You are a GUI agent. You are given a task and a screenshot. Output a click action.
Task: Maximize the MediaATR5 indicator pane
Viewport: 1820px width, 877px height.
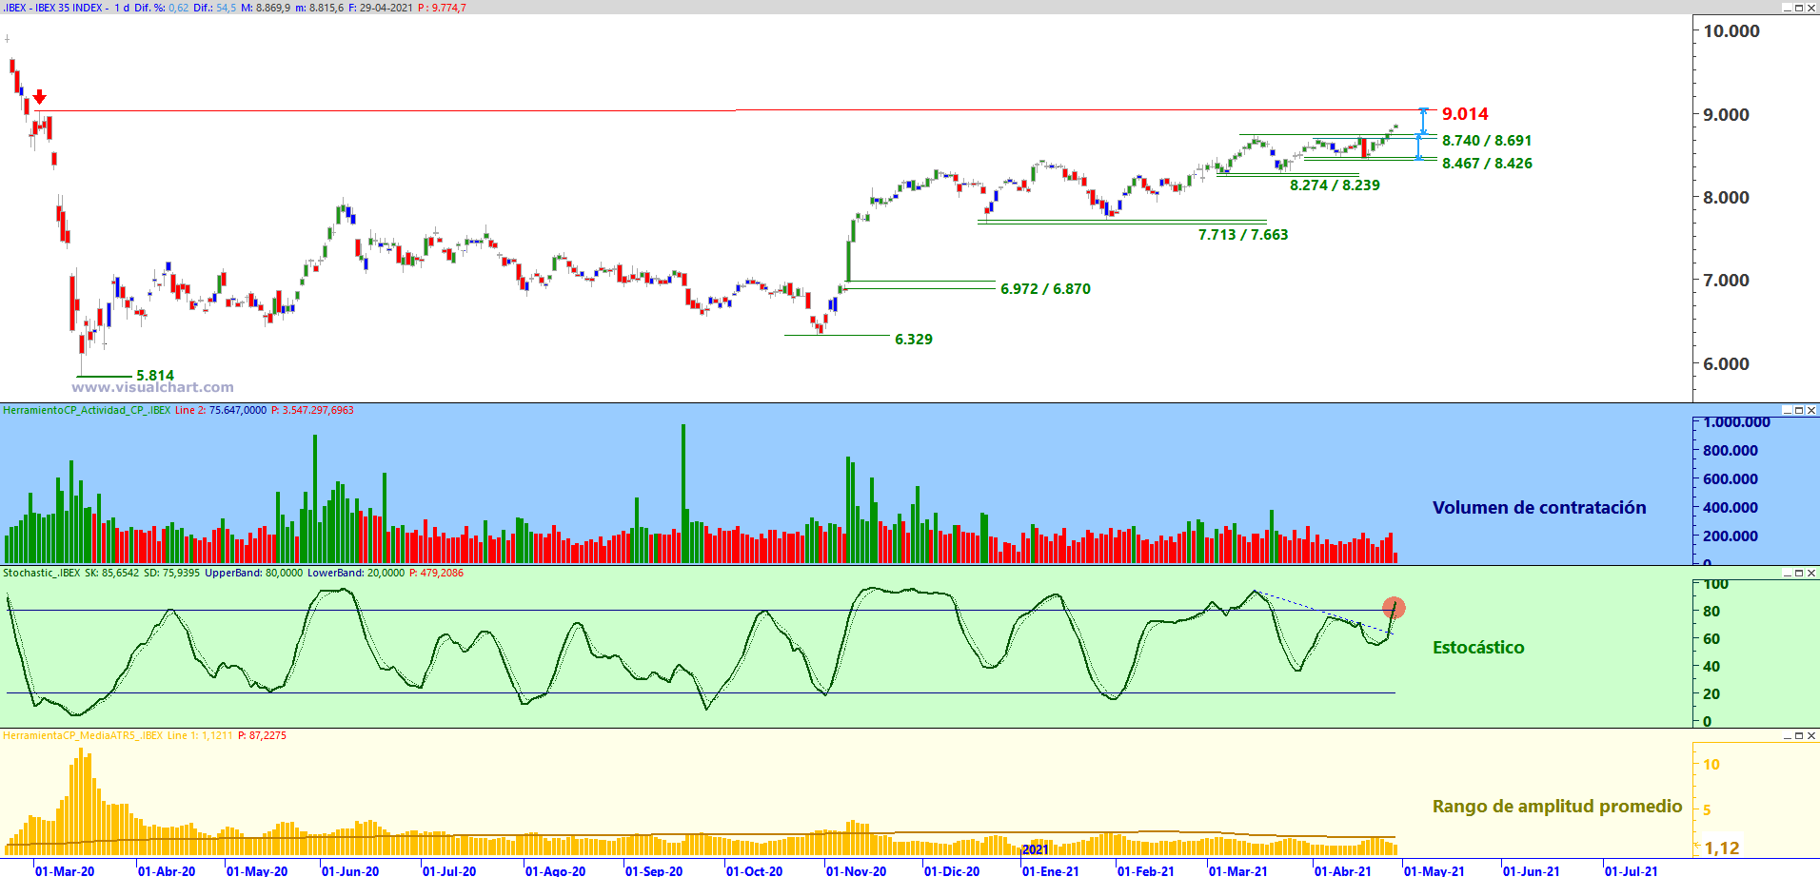[x=1799, y=736]
